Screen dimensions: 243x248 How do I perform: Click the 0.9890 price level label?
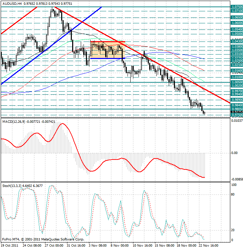[237, 100]
